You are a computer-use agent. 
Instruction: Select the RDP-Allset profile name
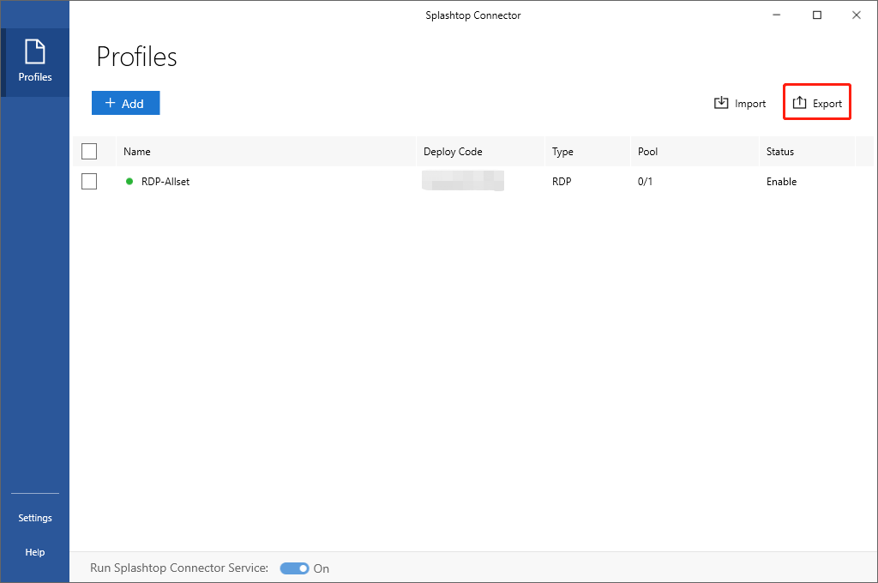[165, 182]
